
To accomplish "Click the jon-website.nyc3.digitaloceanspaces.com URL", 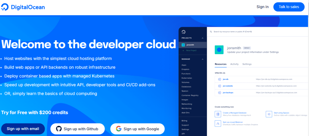I will pyautogui.click(x=276, y=86).
